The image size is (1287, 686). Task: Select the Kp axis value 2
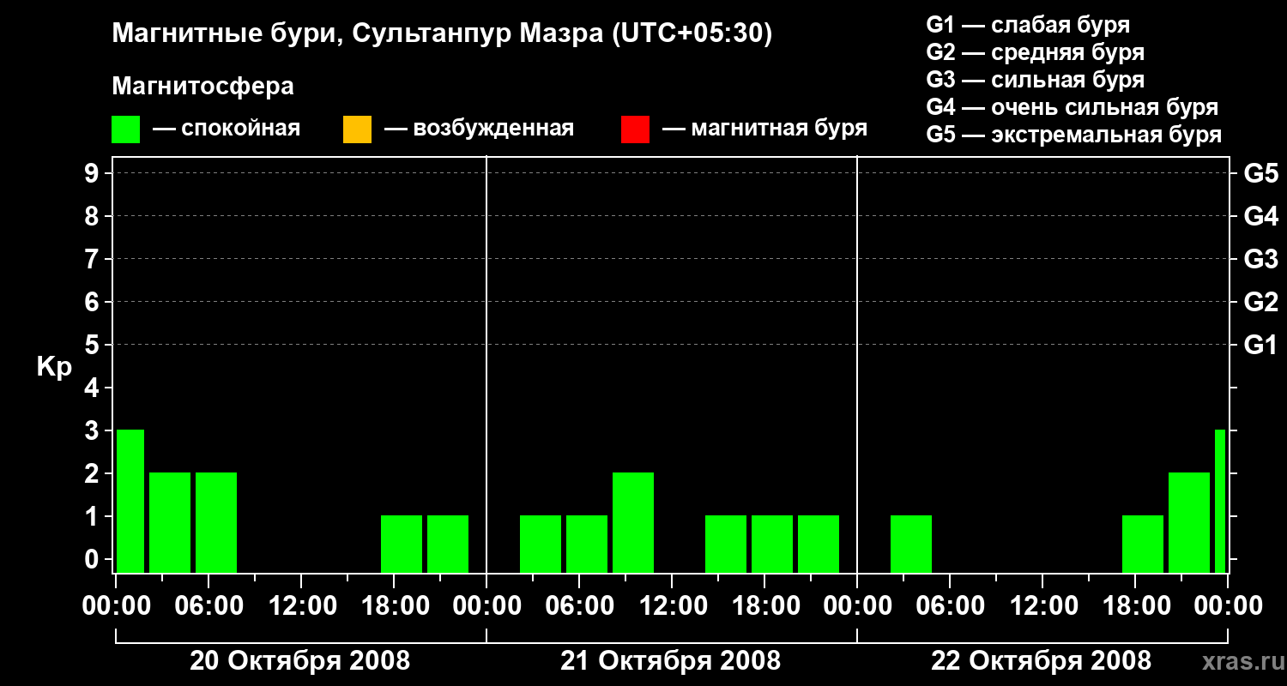coord(94,474)
